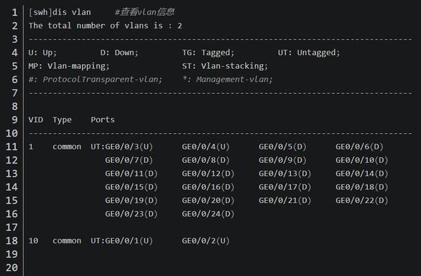
Task: Click the 'UT: Untagged;' legend text
Action: [309, 52]
